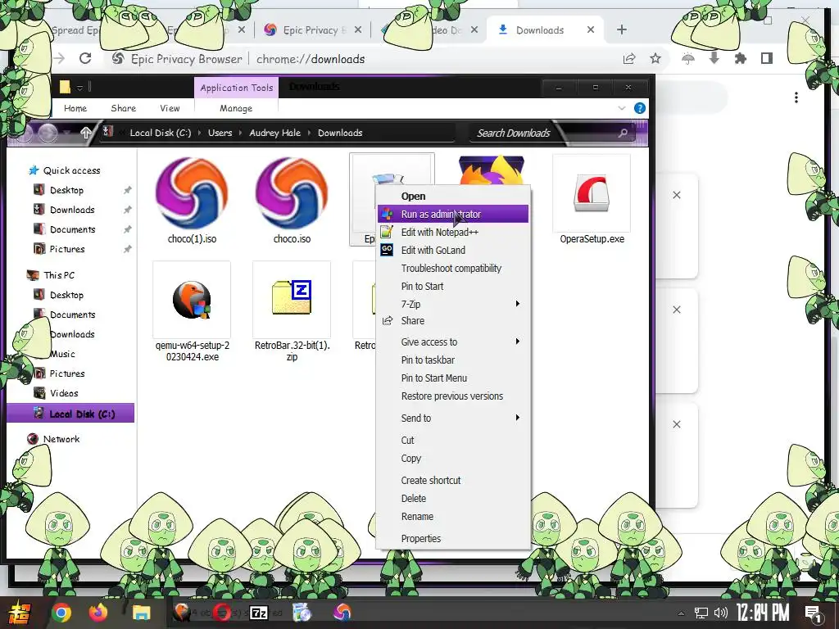The width and height of the screenshot is (839, 629).
Task: Expand the Give access to submenu
Action: coord(452,342)
